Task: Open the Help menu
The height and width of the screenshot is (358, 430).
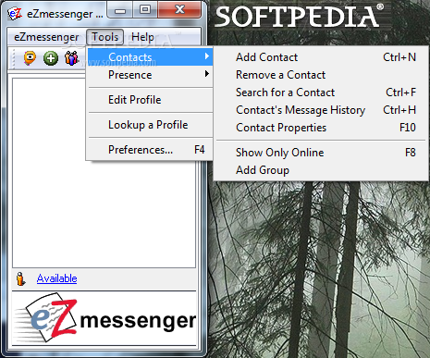Action: [142, 37]
